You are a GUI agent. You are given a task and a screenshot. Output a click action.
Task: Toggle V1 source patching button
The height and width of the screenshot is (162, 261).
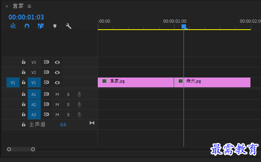(13, 82)
